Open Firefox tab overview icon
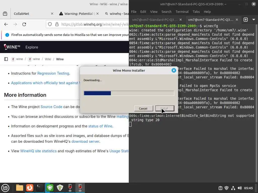 [5, 14]
